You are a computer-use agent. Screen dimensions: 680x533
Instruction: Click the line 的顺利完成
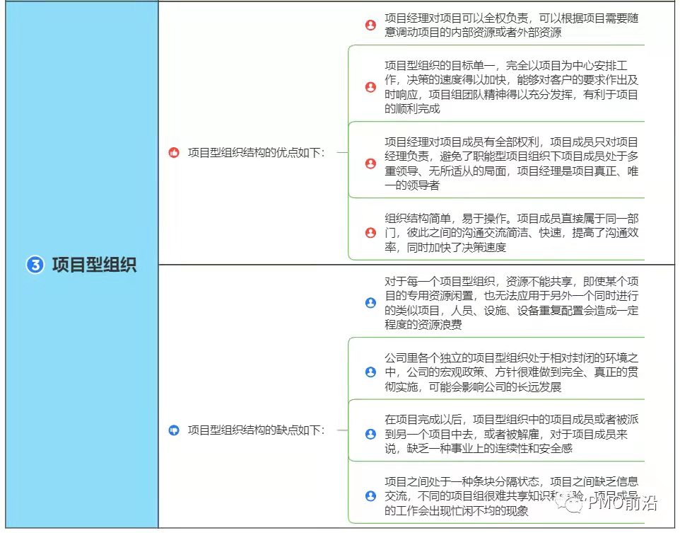412,108
